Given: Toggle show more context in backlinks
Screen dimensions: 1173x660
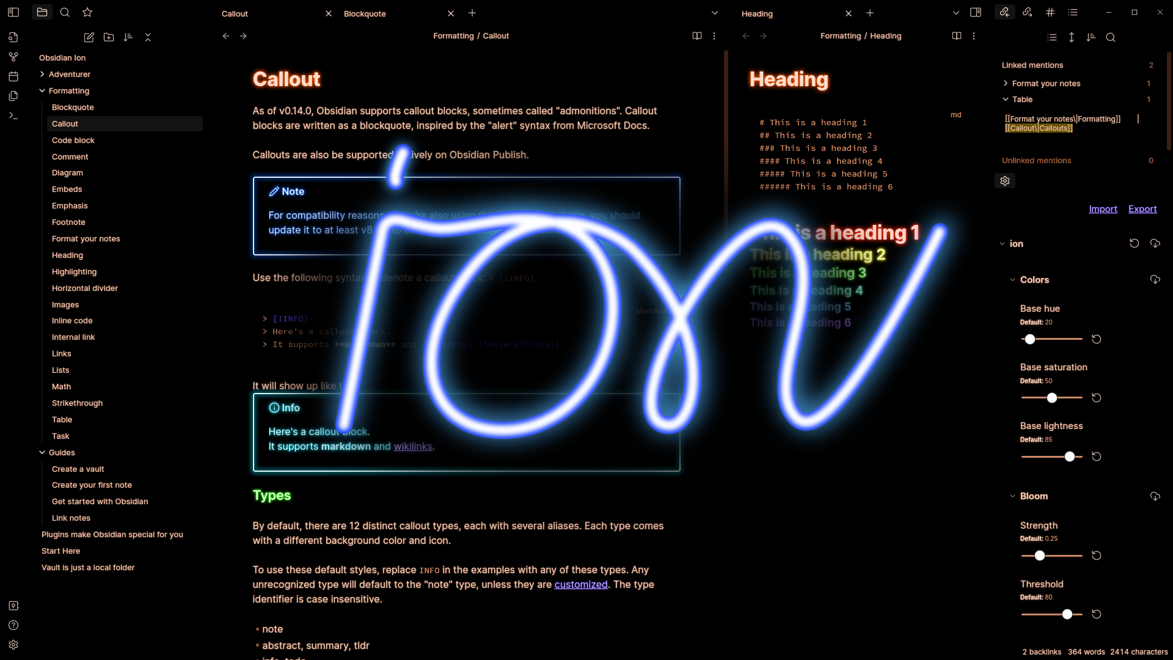Looking at the screenshot, I should (x=1072, y=37).
